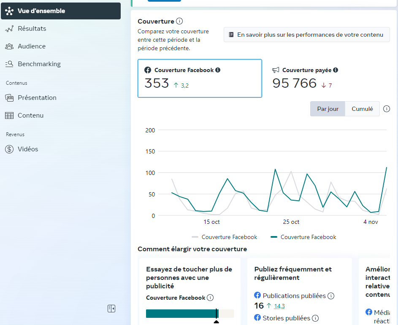
Task: Click the 95 766 paid coverage value
Action: (x=295, y=83)
